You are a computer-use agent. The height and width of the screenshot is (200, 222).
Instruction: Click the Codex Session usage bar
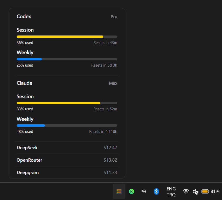click(67, 37)
